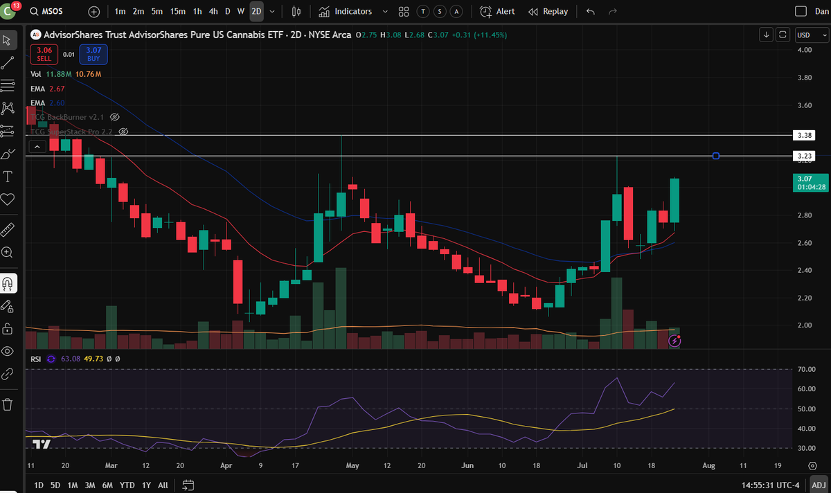This screenshot has height=493, width=831.
Task: Select the W weekly timeframe
Action: 240,11
